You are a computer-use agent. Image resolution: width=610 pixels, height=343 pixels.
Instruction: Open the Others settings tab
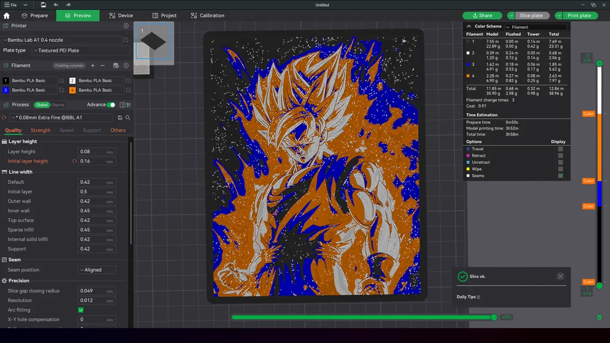click(x=118, y=131)
